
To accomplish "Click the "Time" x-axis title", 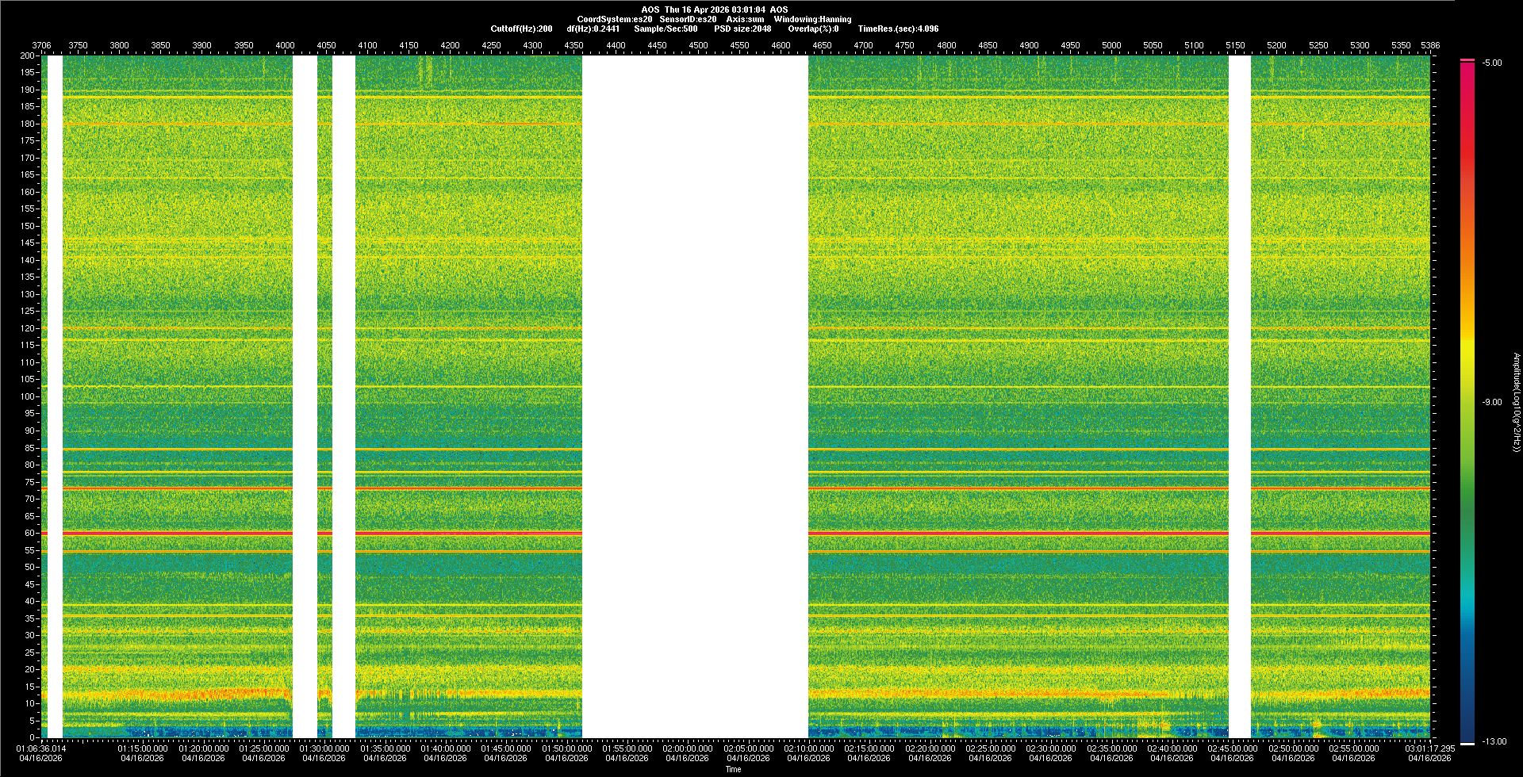I will click(x=733, y=769).
